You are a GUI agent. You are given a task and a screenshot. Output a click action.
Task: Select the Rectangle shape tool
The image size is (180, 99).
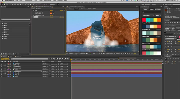(x=18, y=4)
